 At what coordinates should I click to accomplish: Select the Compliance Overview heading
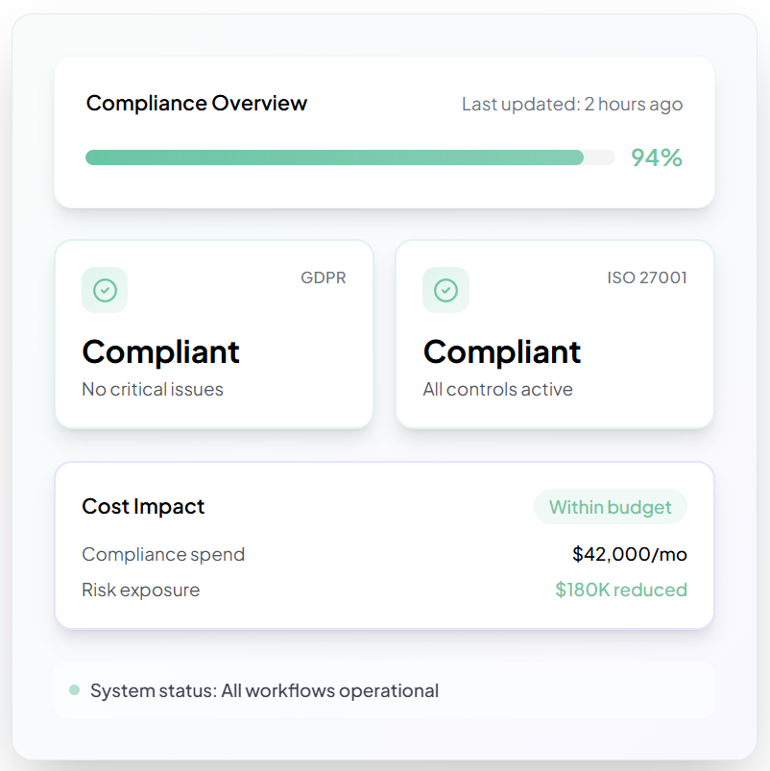197,104
